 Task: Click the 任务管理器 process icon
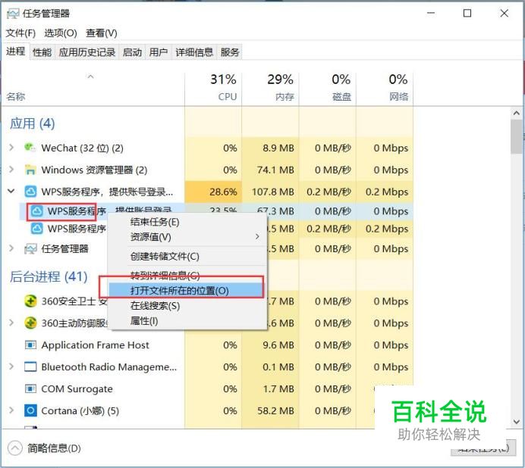point(30,248)
